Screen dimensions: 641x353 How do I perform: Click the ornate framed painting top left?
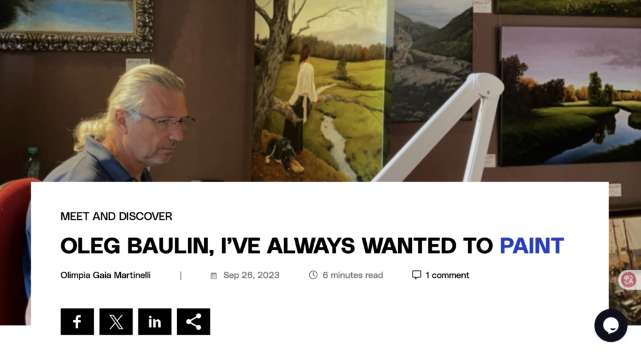76,25
